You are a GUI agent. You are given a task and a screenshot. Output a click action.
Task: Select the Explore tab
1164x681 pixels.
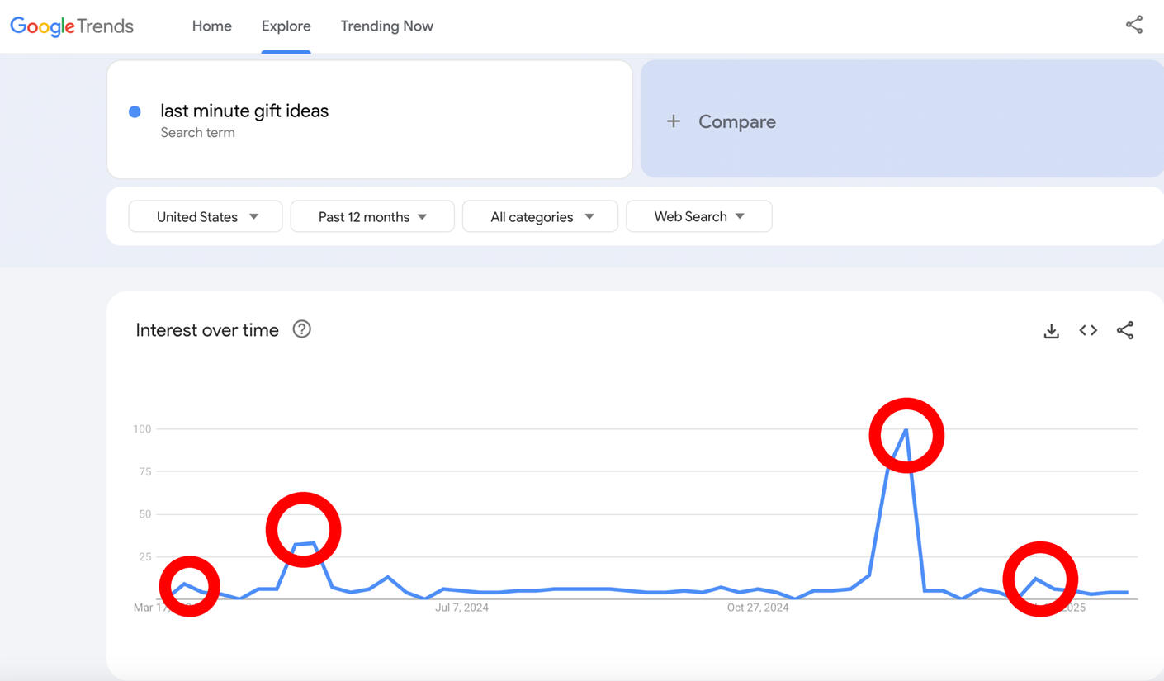tap(286, 26)
